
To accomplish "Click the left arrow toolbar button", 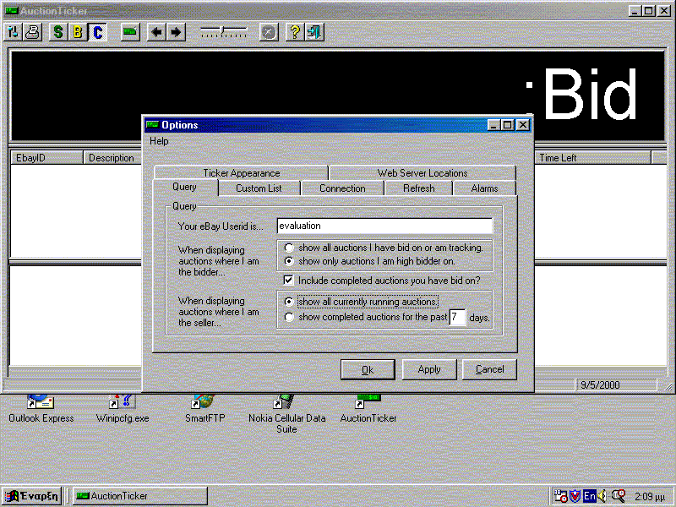I will click(x=156, y=32).
